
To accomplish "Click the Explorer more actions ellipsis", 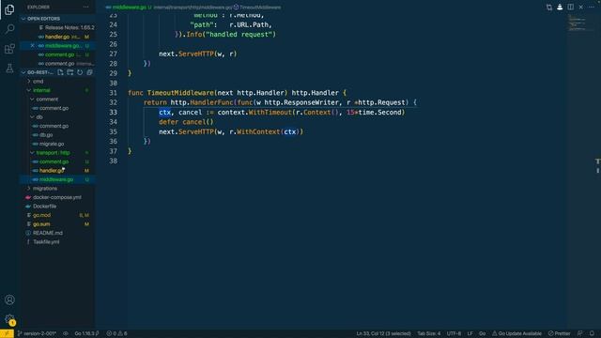I will 85,7.
